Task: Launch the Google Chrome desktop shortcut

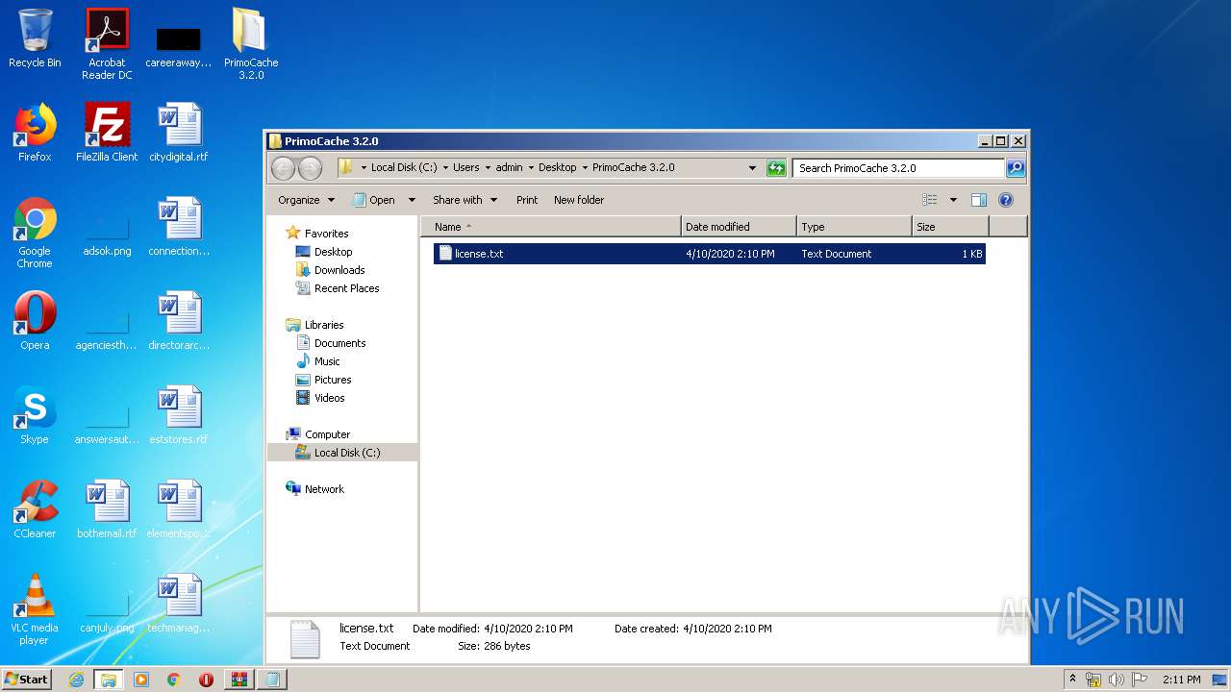Action: 35,233
